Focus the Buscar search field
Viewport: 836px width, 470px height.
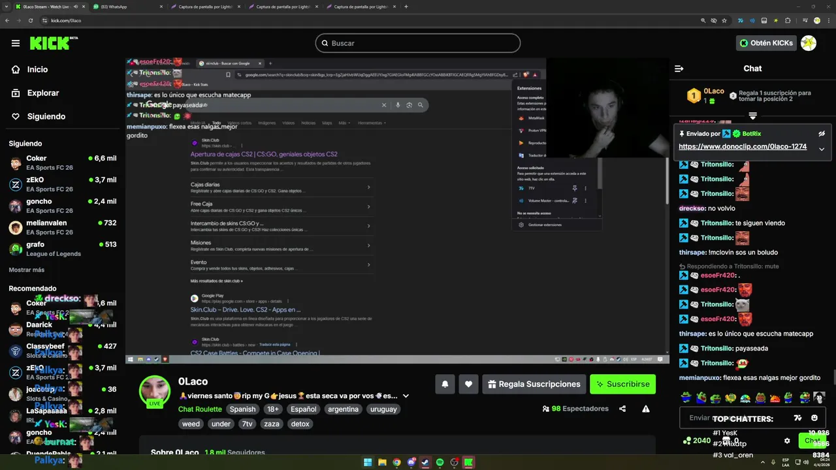coord(418,43)
